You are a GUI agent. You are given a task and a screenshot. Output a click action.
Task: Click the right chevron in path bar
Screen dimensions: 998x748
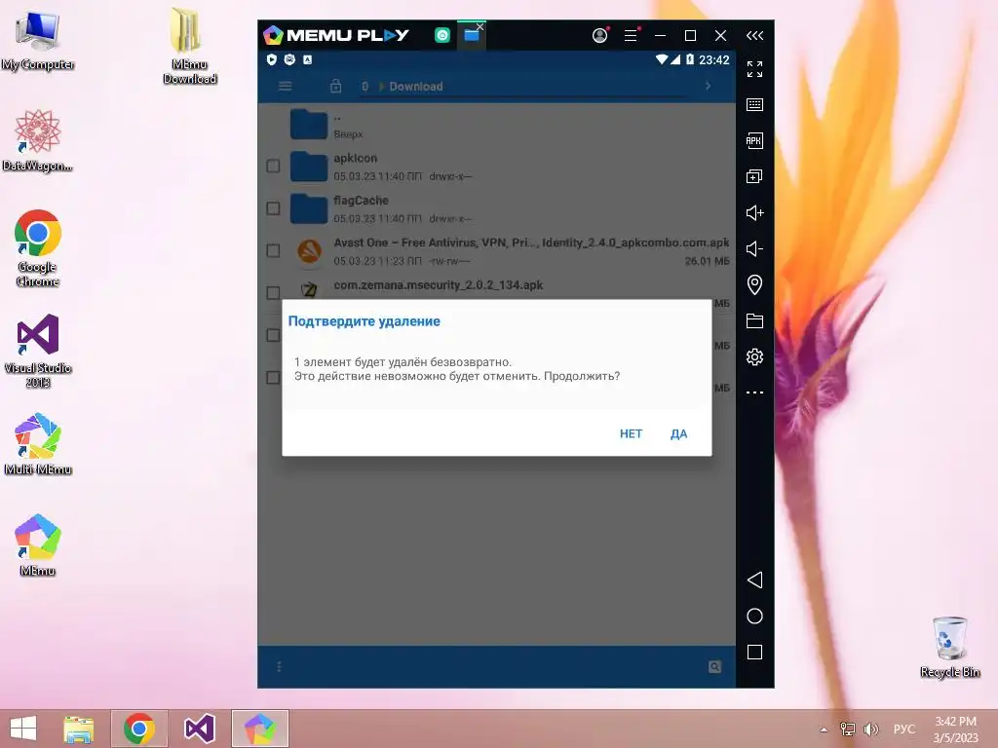(x=708, y=86)
